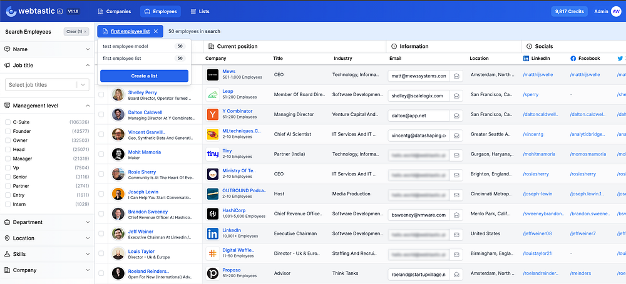
Task: Click the Digital Waffle logo
Action: pos(212,254)
